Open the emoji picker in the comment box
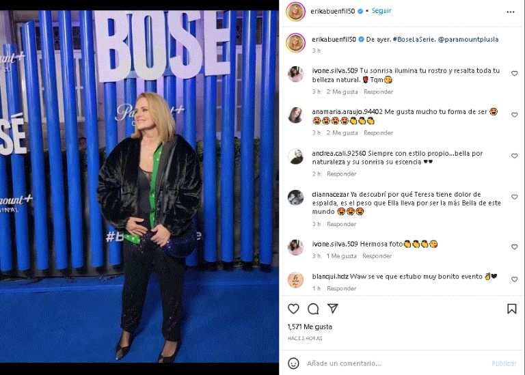Viewport: 525px width, 375px height. click(294, 363)
